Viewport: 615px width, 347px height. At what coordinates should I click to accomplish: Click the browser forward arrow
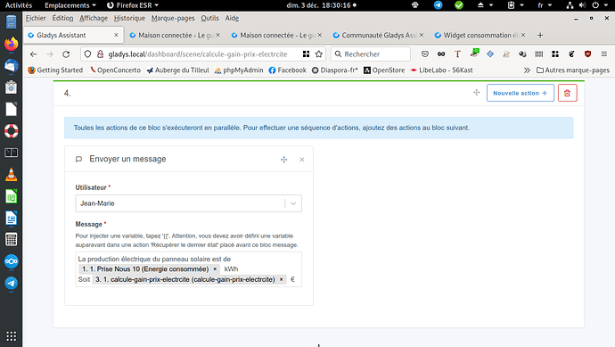pyautogui.click(x=49, y=54)
